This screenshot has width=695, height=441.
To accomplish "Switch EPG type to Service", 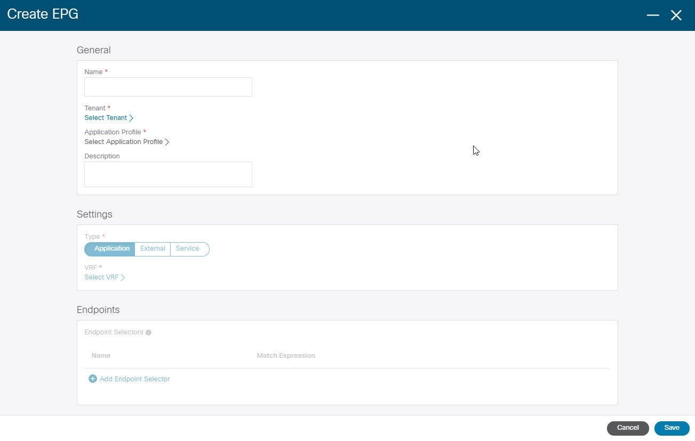I will click(189, 249).
